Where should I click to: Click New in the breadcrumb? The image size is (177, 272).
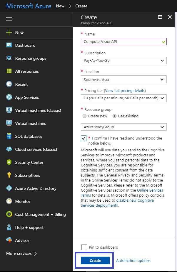60,6
